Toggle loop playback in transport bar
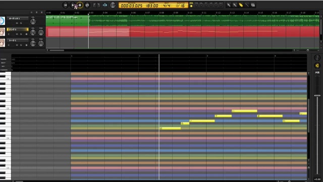The height and width of the screenshot is (182, 323). pyautogui.click(x=87, y=5)
